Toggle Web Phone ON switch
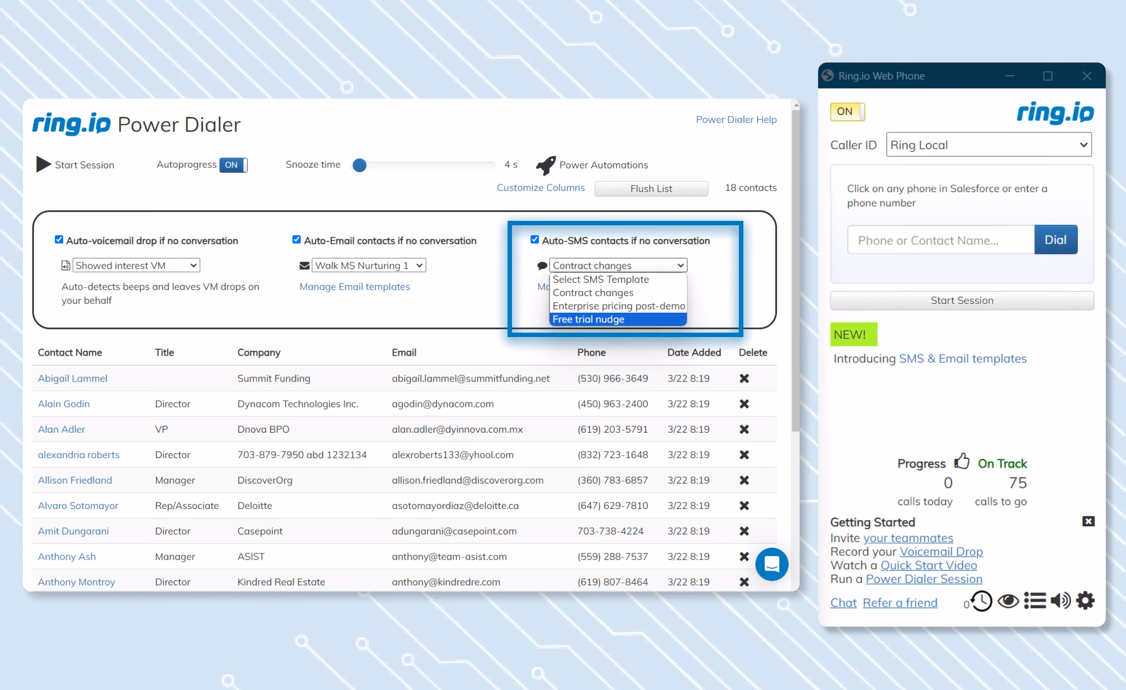 click(847, 111)
